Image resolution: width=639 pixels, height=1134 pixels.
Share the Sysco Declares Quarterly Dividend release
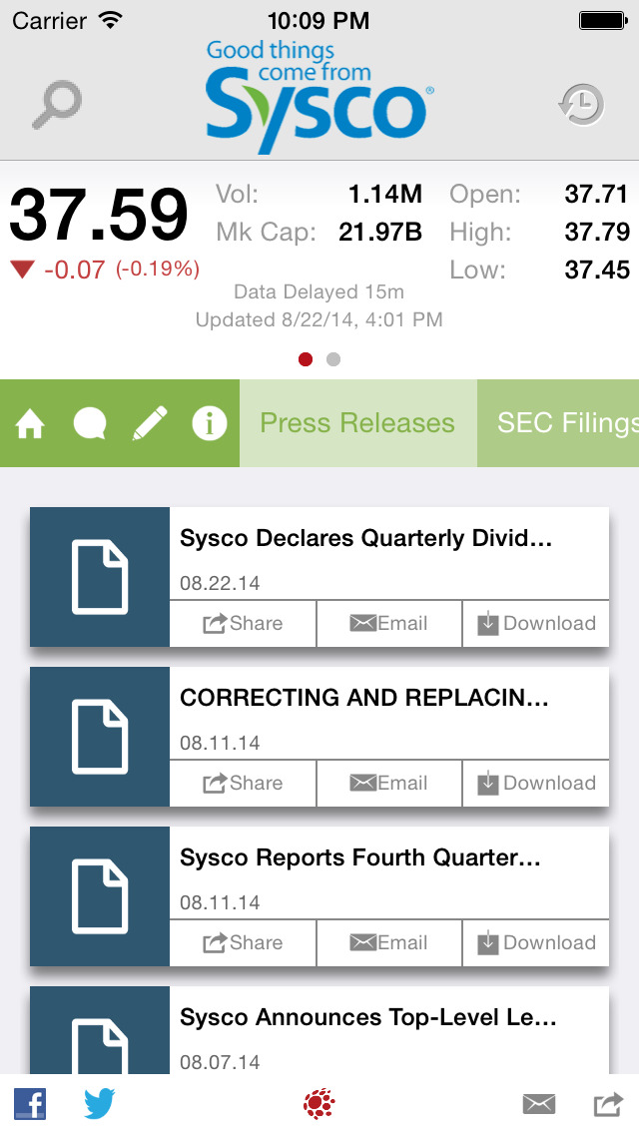tap(244, 624)
